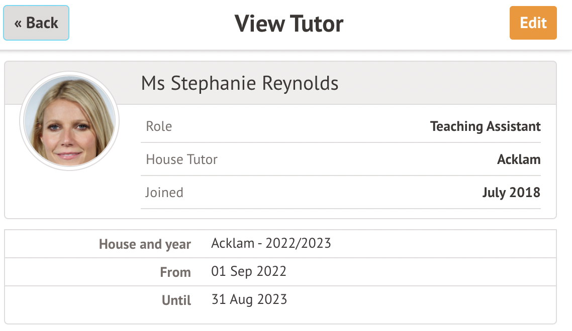Click the Back button label

42,23
